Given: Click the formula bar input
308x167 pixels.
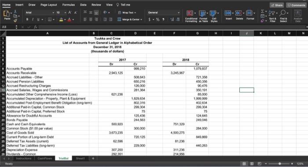Looking at the screenshot, I should 173,27.
